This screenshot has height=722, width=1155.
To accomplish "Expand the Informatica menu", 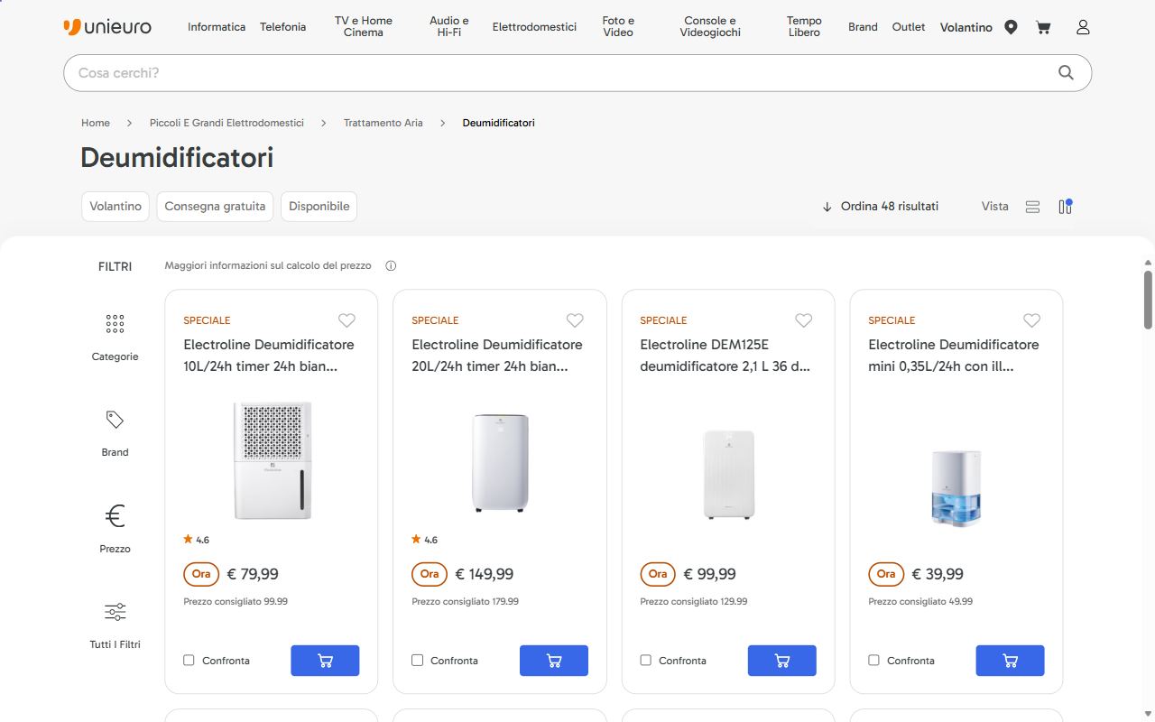I will (217, 27).
